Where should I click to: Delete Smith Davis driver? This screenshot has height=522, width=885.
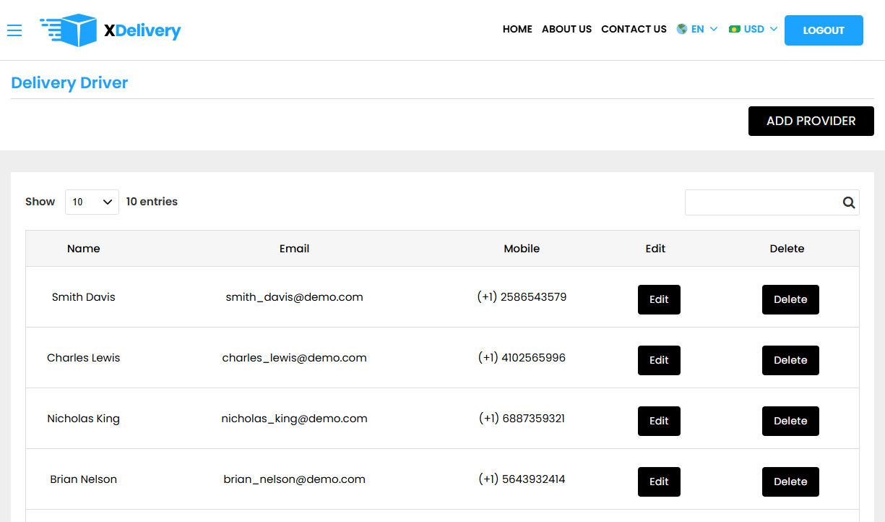coord(790,299)
